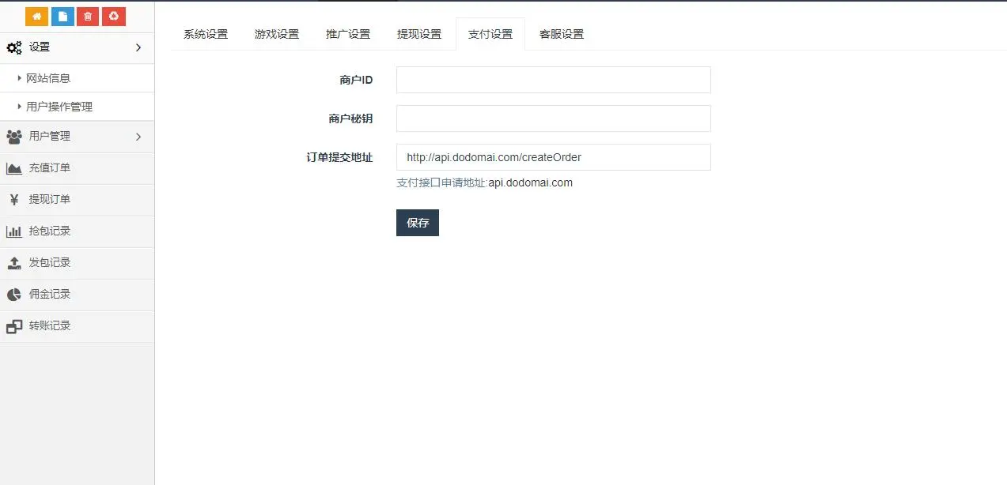Click the users icon beside 用户管理

click(14, 137)
